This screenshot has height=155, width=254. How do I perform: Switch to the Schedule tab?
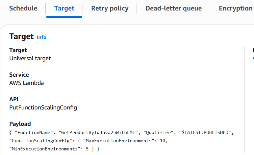point(23,9)
